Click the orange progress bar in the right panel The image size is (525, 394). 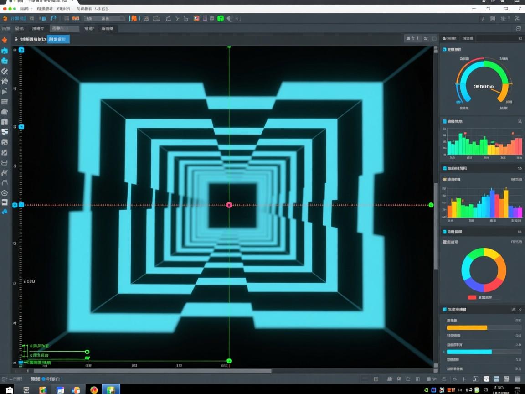click(467, 327)
